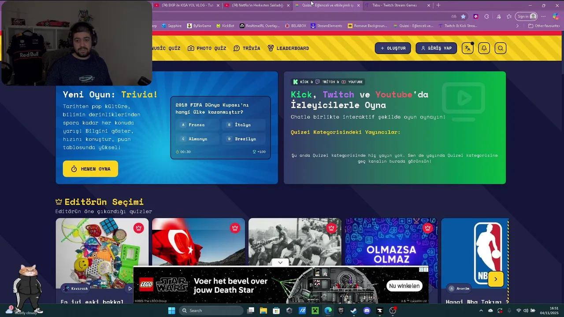Open a new browser tab
Viewport: 564px width, 317px height.
coord(438,5)
